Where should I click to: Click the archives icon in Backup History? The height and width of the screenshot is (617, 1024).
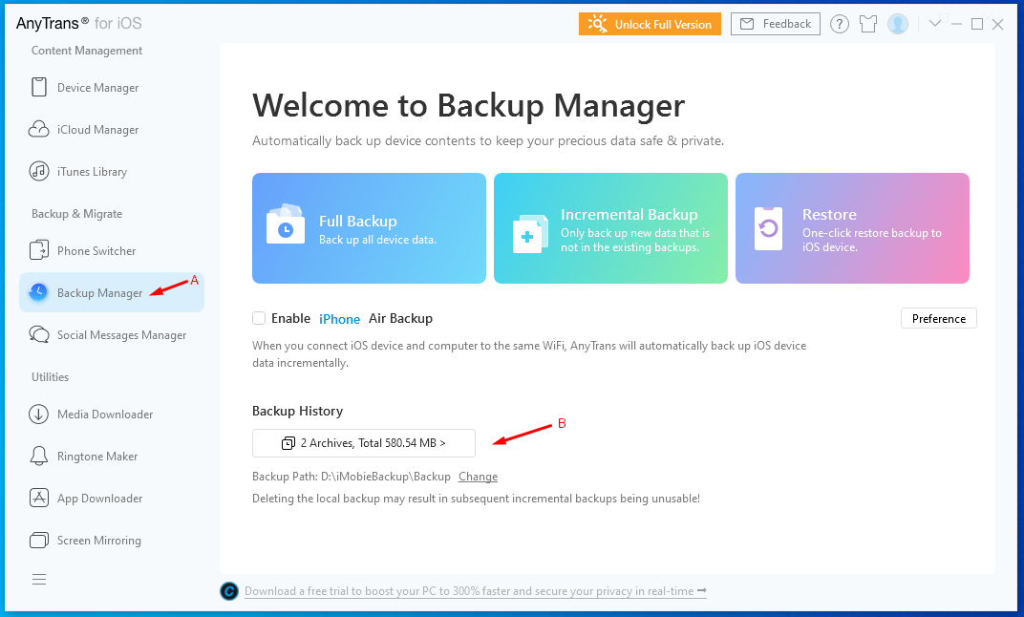(288, 443)
